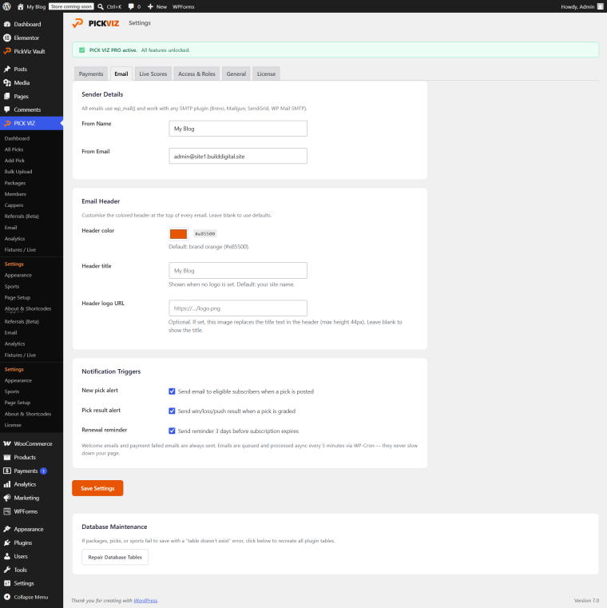Click the Users person icon
The height and width of the screenshot is (608, 607).
click(x=7, y=556)
